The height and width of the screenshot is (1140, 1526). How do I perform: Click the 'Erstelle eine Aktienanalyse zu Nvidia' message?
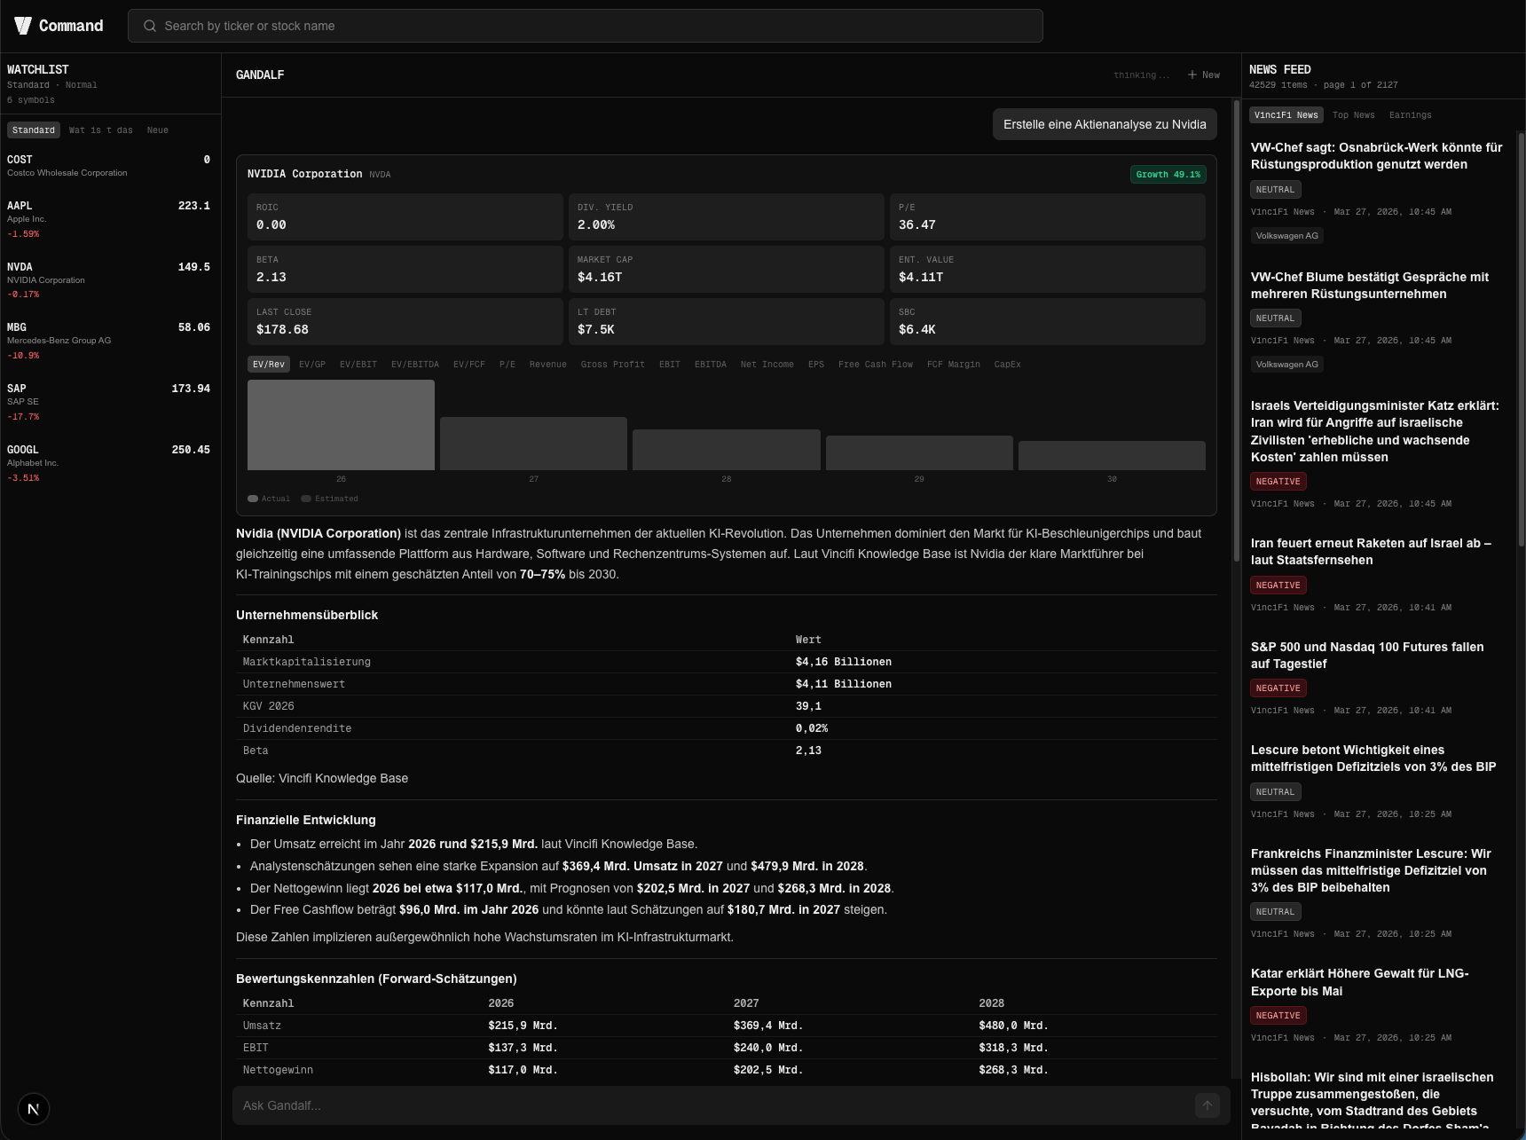(x=1105, y=125)
